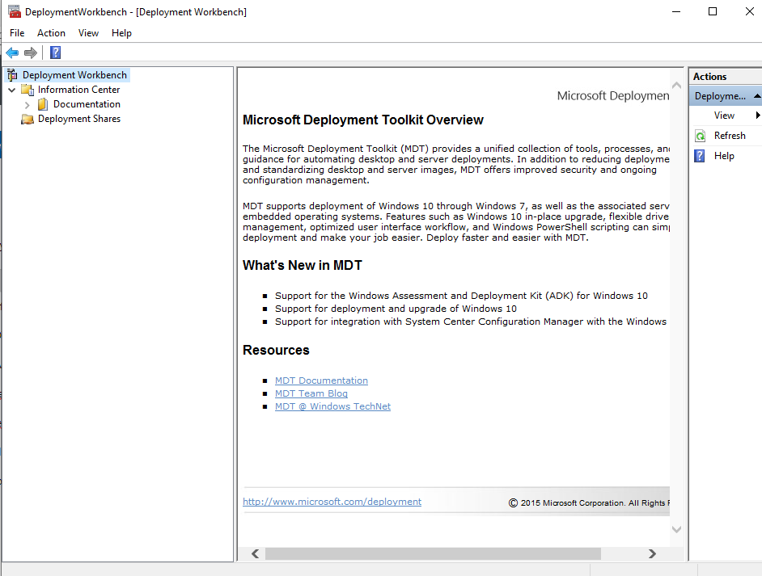Image resolution: width=762 pixels, height=576 pixels.
Task: Collapse the Information Center tree node
Action: pos(12,90)
